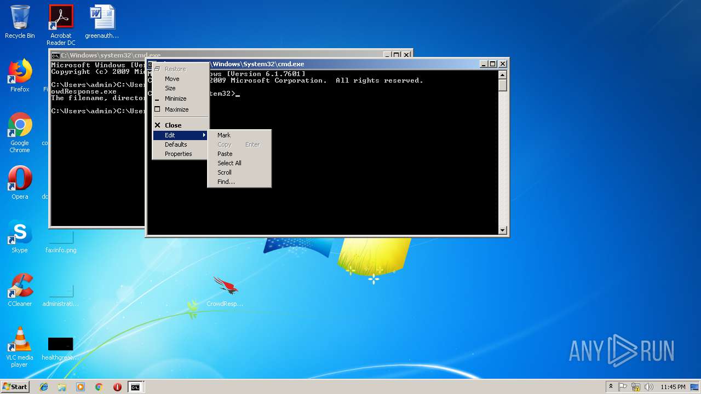The height and width of the screenshot is (394, 701).
Task: Expand the Edit submenu entry
Action: point(180,135)
